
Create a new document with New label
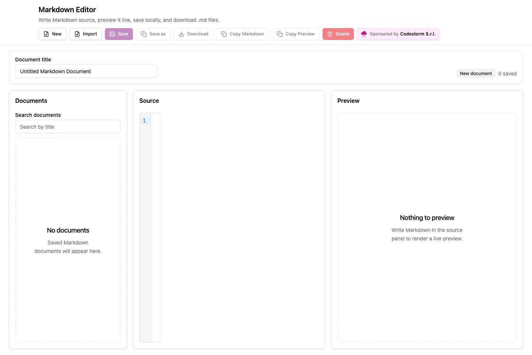[57, 34]
